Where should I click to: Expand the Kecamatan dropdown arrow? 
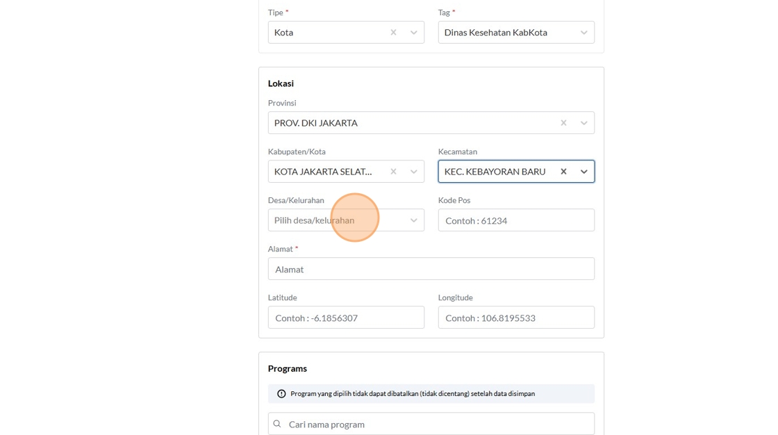coord(584,172)
